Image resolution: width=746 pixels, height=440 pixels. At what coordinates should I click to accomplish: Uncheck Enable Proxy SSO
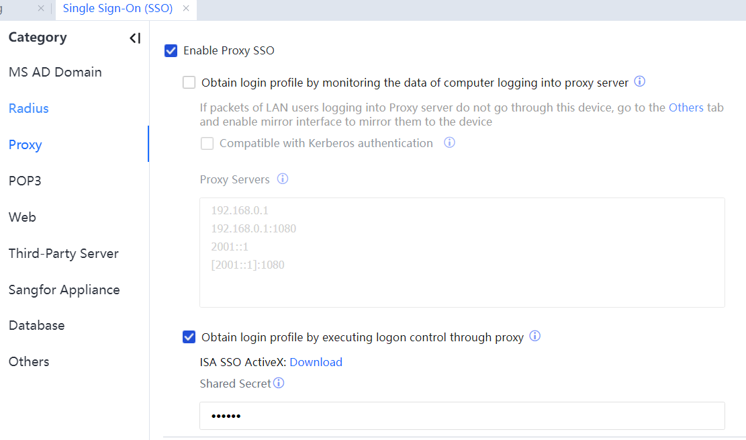point(171,50)
